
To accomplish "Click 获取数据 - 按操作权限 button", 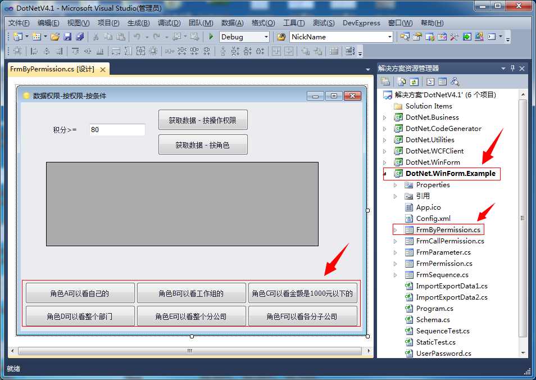I will tap(203, 120).
